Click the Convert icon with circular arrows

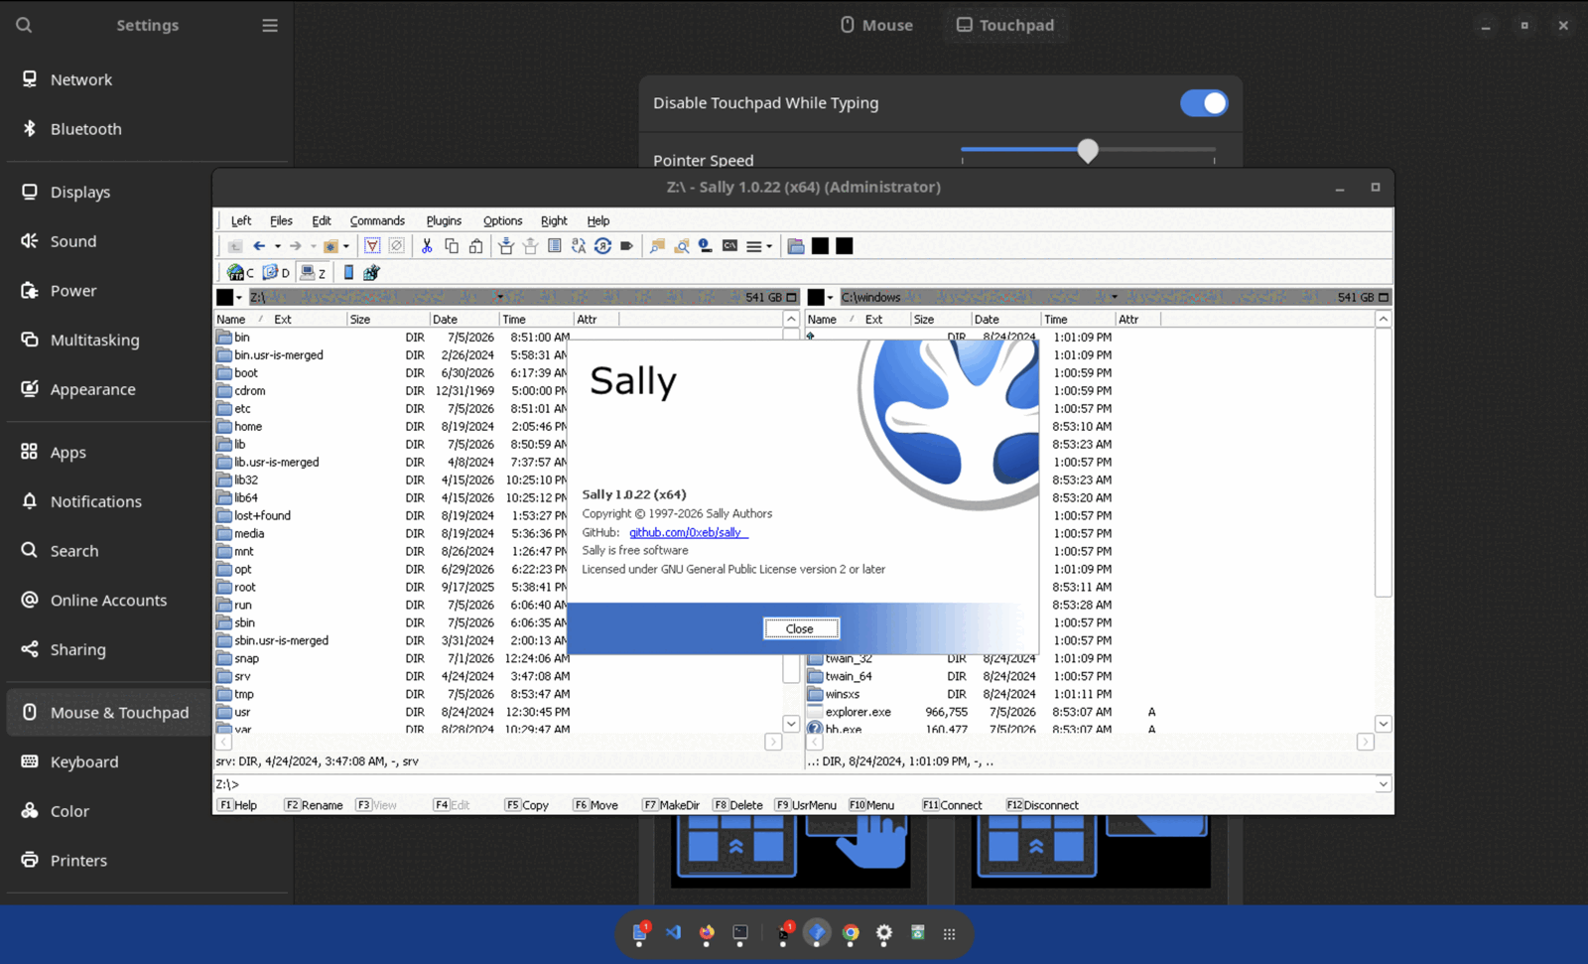pyautogui.click(x=602, y=246)
